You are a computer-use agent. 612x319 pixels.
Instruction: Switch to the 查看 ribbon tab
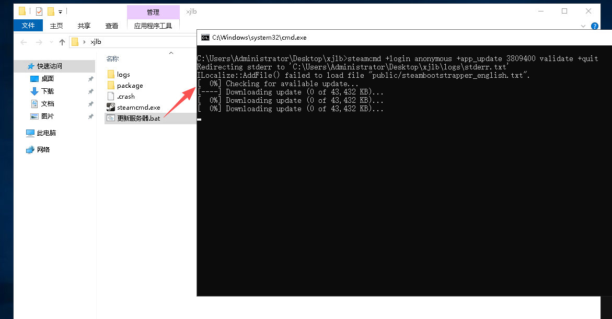point(112,26)
